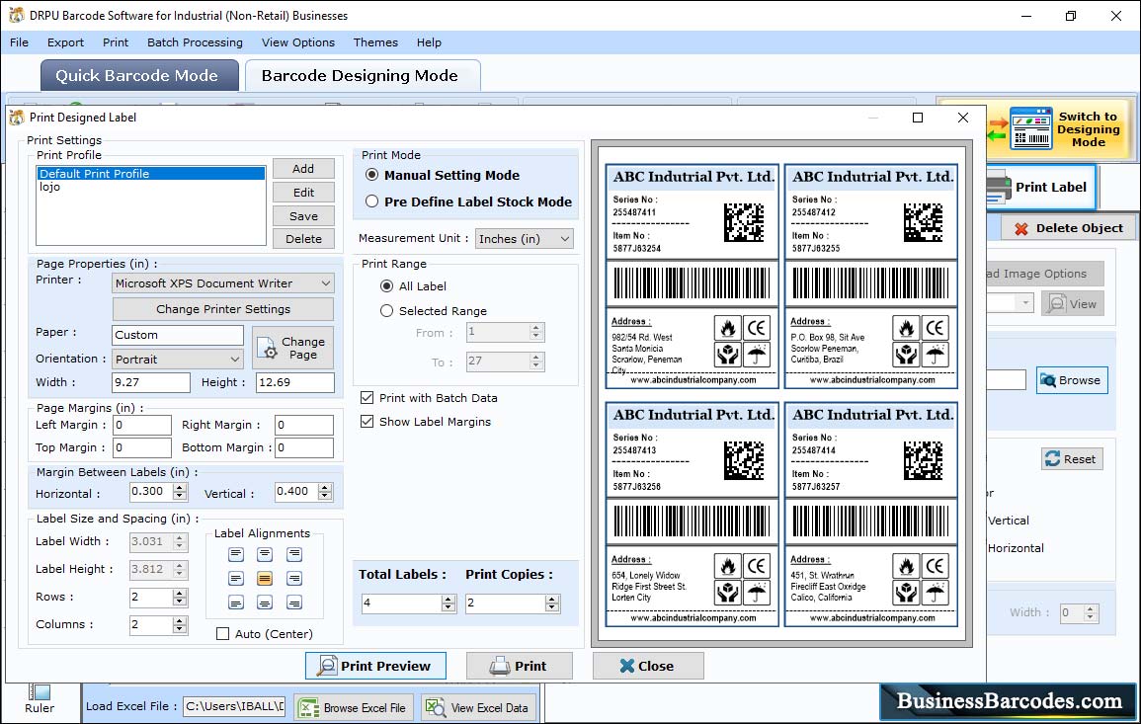Click the Delete profile button
The height and width of the screenshot is (724, 1141).
coord(303,239)
